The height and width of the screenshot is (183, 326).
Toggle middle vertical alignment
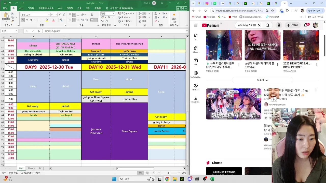(74, 14)
